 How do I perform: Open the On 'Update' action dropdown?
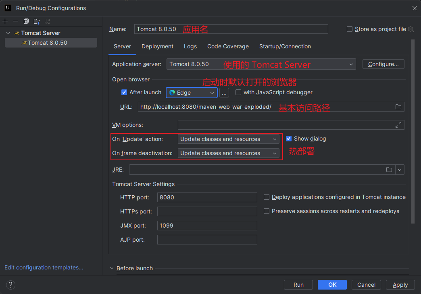tap(229, 139)
